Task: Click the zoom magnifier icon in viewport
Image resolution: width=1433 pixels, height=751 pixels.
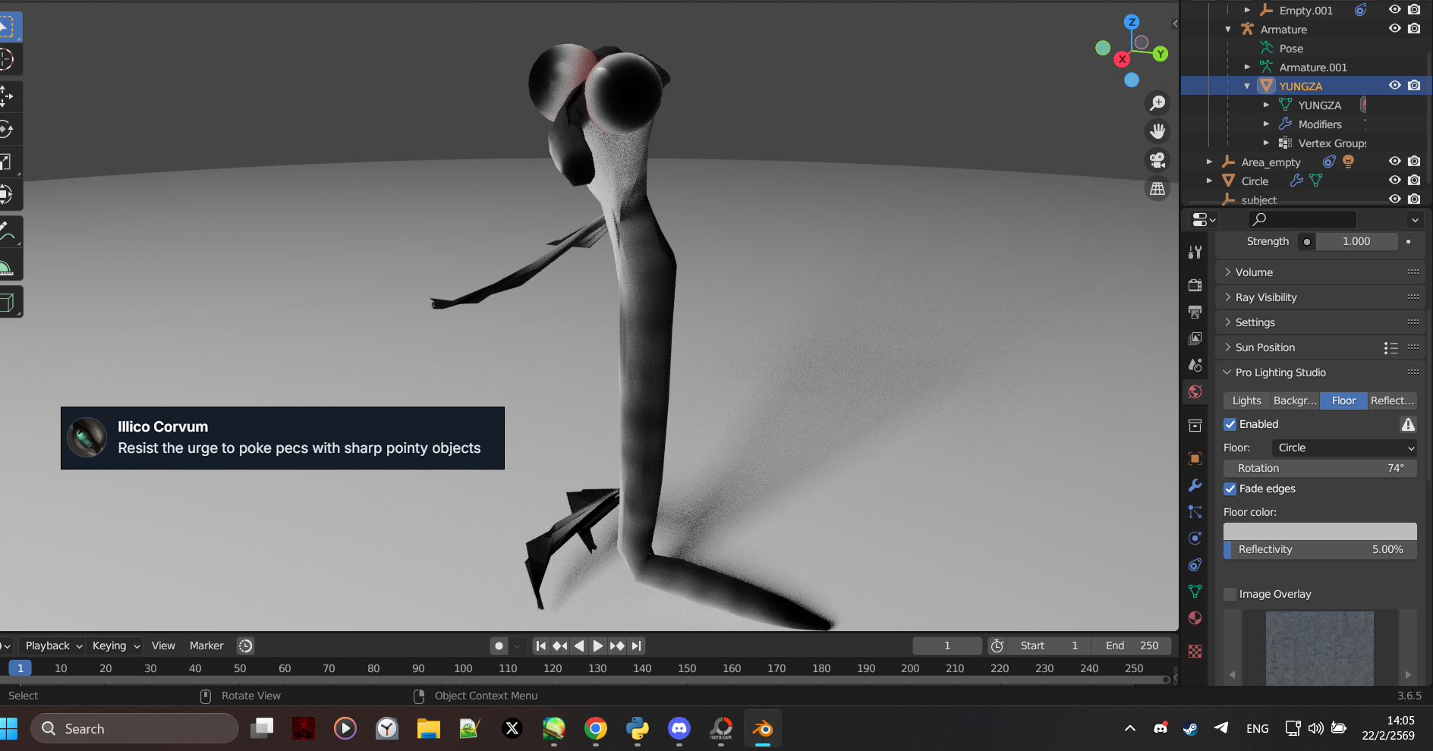Action: 1157,102
